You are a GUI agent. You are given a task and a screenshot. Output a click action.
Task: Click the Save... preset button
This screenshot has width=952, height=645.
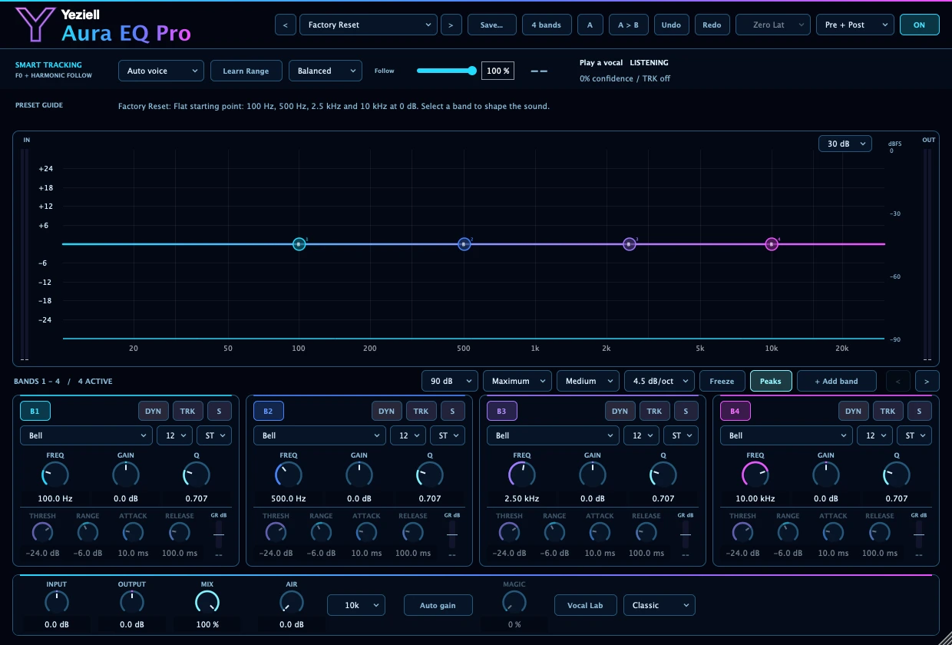pyautogui.click(x=492, y=25)
